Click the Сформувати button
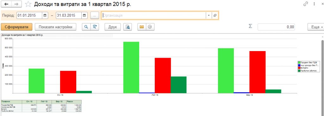Viewport: 324px width, 116px height. point(16,27)
